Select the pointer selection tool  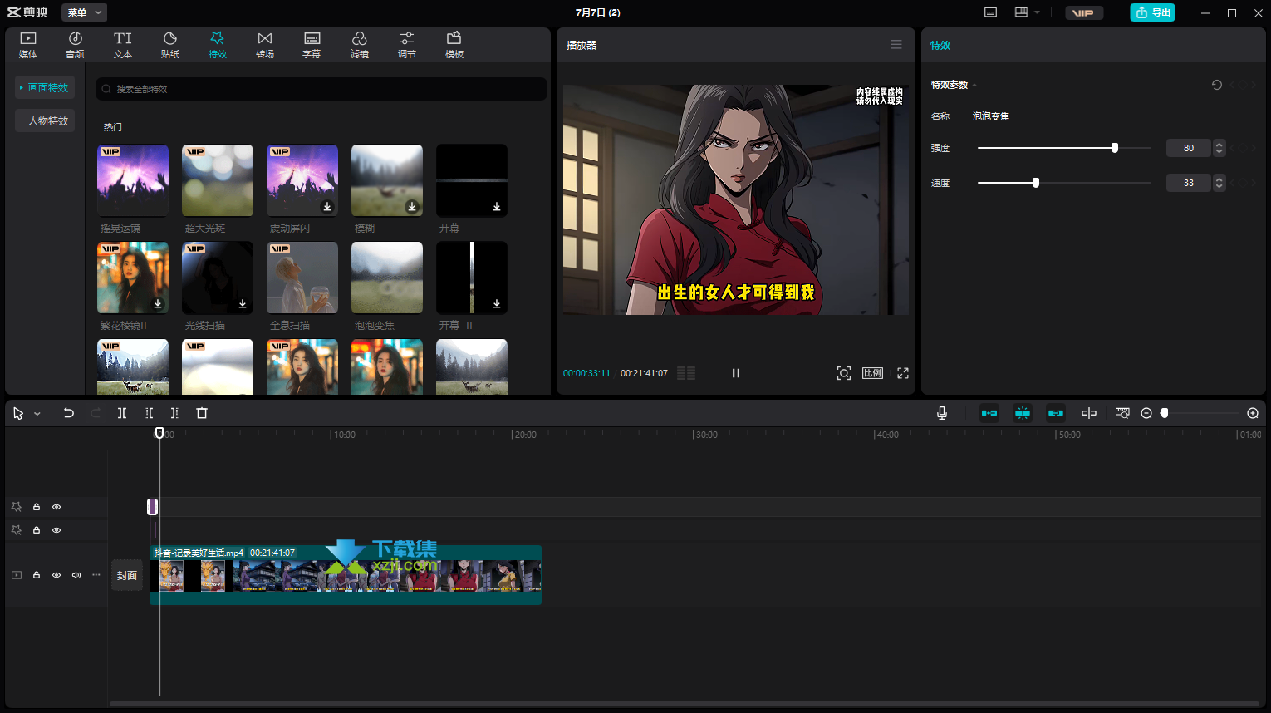(18, 413)
